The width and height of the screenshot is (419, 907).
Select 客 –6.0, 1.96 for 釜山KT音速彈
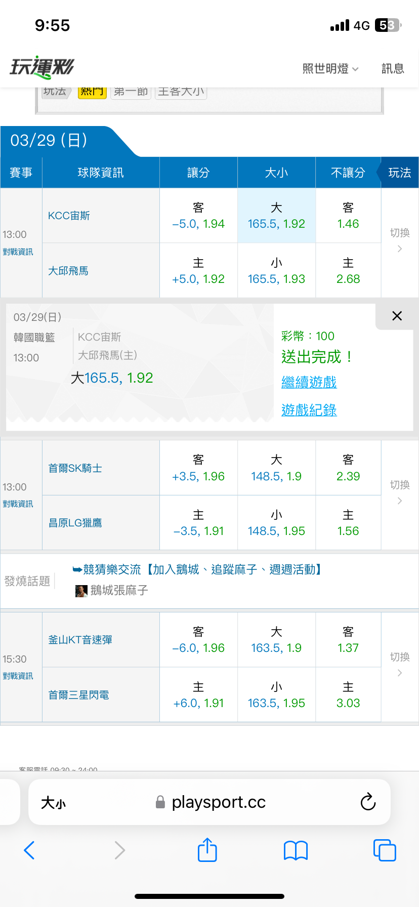click(198, 640)
